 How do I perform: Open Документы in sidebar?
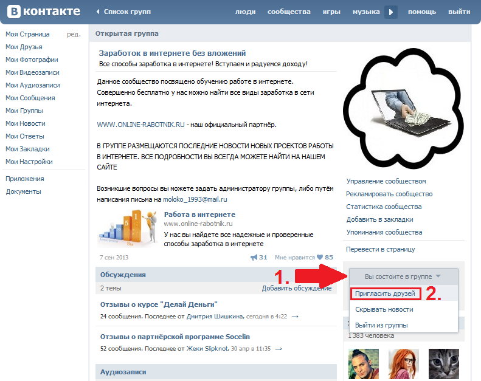pos(23,191)
